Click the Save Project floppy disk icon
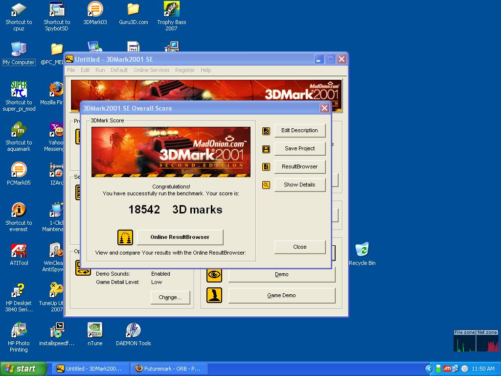The image size is (501, 376). tap(266, 149)
